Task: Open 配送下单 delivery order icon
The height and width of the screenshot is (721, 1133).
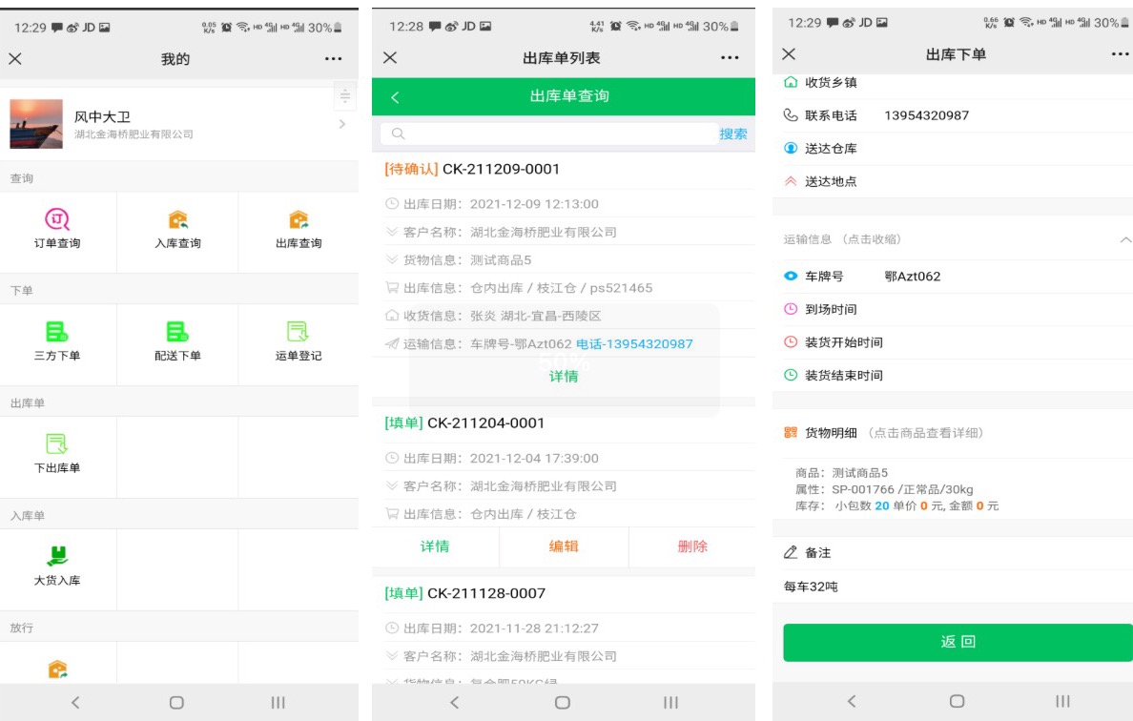Action: pyautogui.click(x=177, y=332)
